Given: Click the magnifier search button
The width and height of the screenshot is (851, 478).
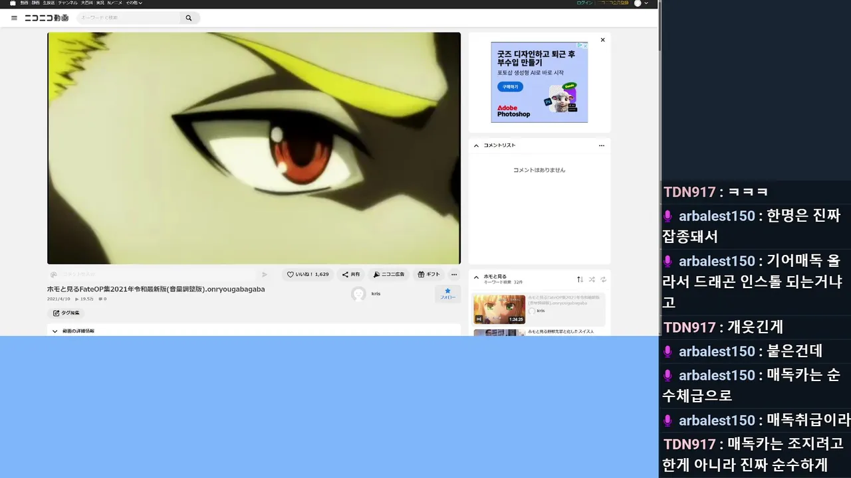Looking at the screenshot, I should pos(189,18).
